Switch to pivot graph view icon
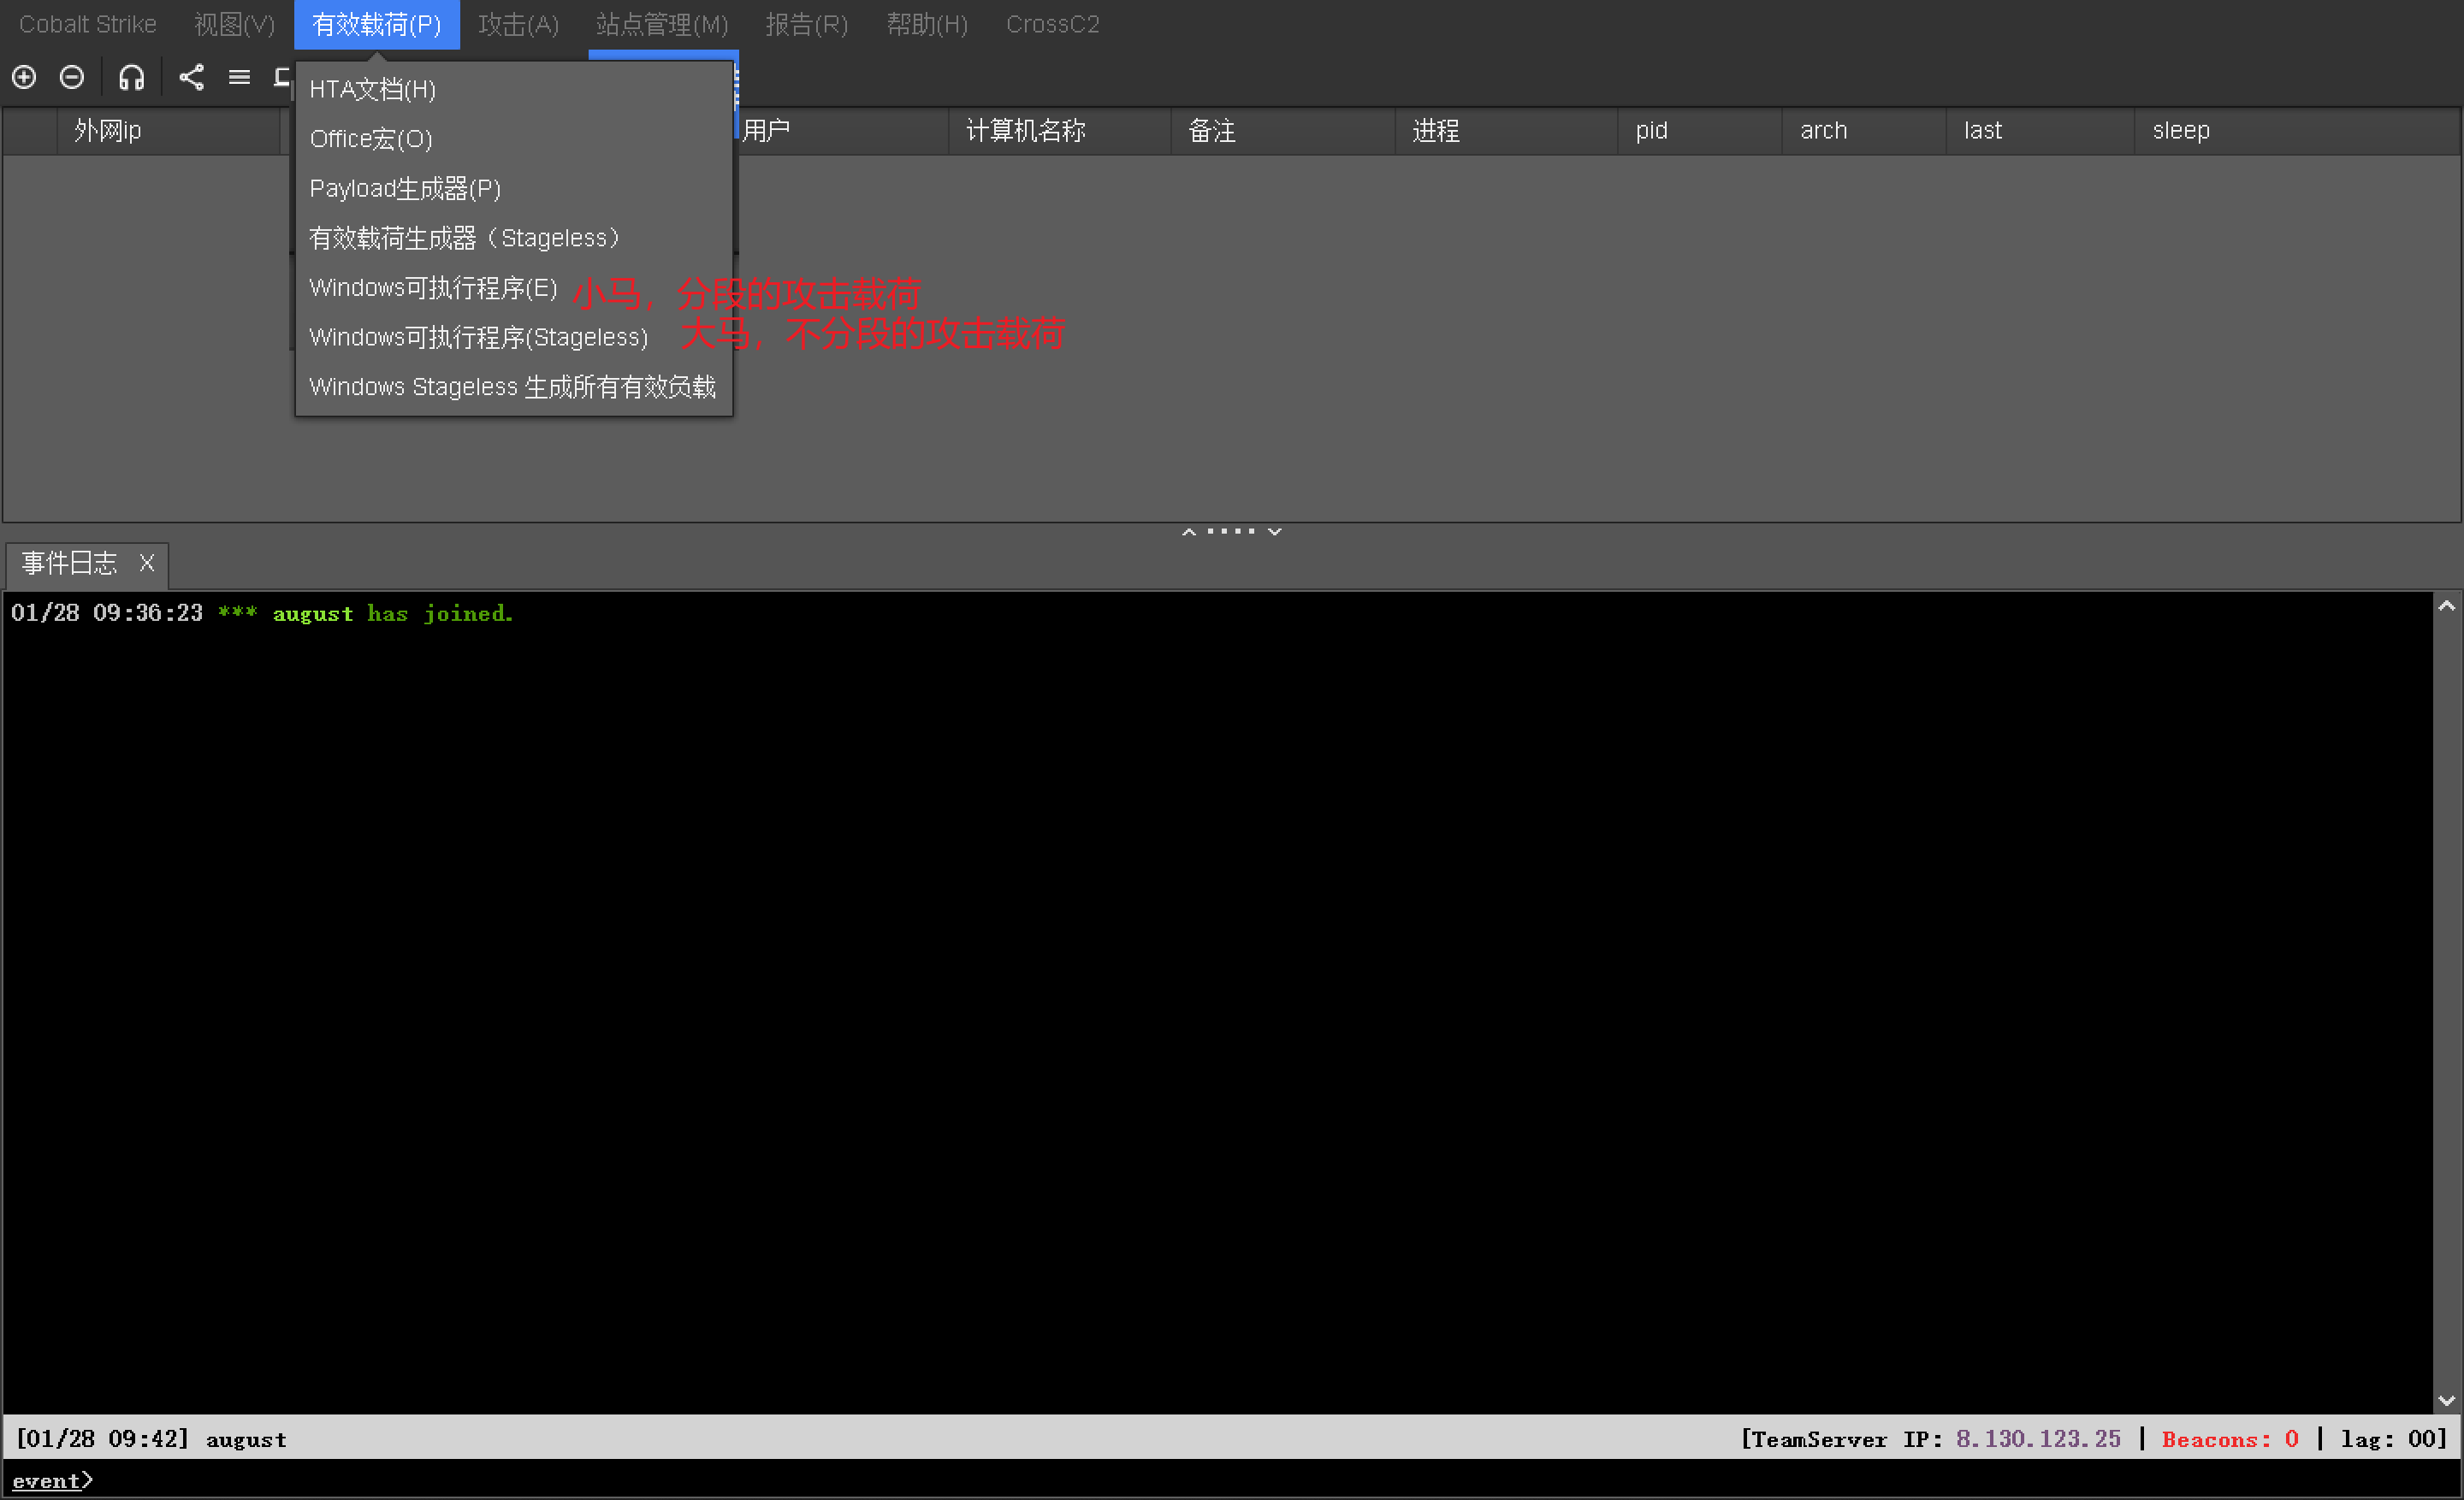The width and height of the screenshot is (2464, 1500). pos(191,77)
